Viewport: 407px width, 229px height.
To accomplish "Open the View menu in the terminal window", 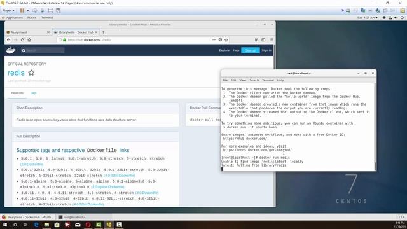I will (243, 80).
